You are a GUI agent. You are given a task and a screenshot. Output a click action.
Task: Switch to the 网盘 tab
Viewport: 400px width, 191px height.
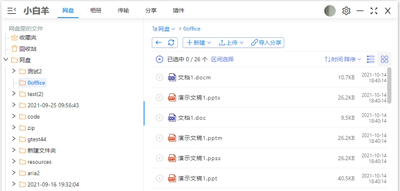[x=68, y=11]
